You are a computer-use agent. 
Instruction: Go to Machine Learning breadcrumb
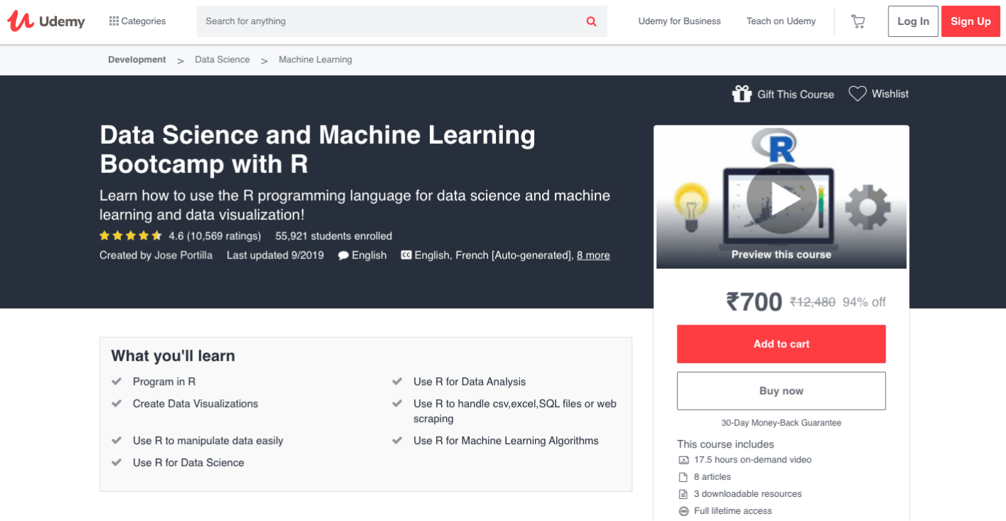coord(315,60)
